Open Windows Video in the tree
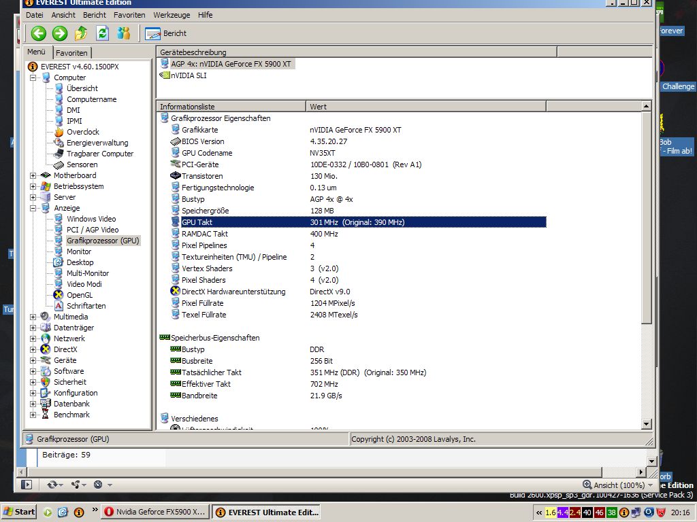The image size is (697, 522). point(91,219)
